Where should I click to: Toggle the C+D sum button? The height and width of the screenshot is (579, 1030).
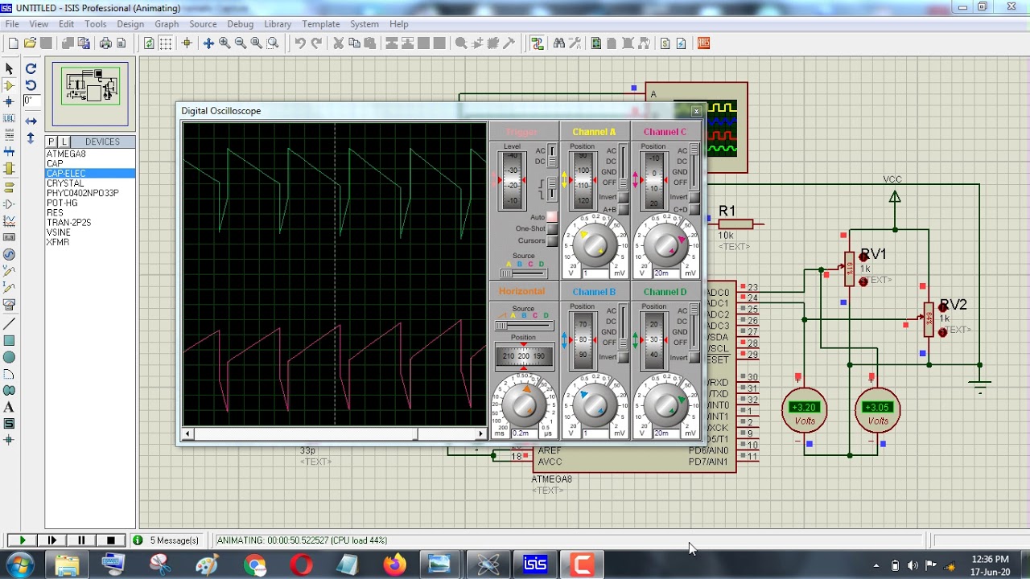694,210
